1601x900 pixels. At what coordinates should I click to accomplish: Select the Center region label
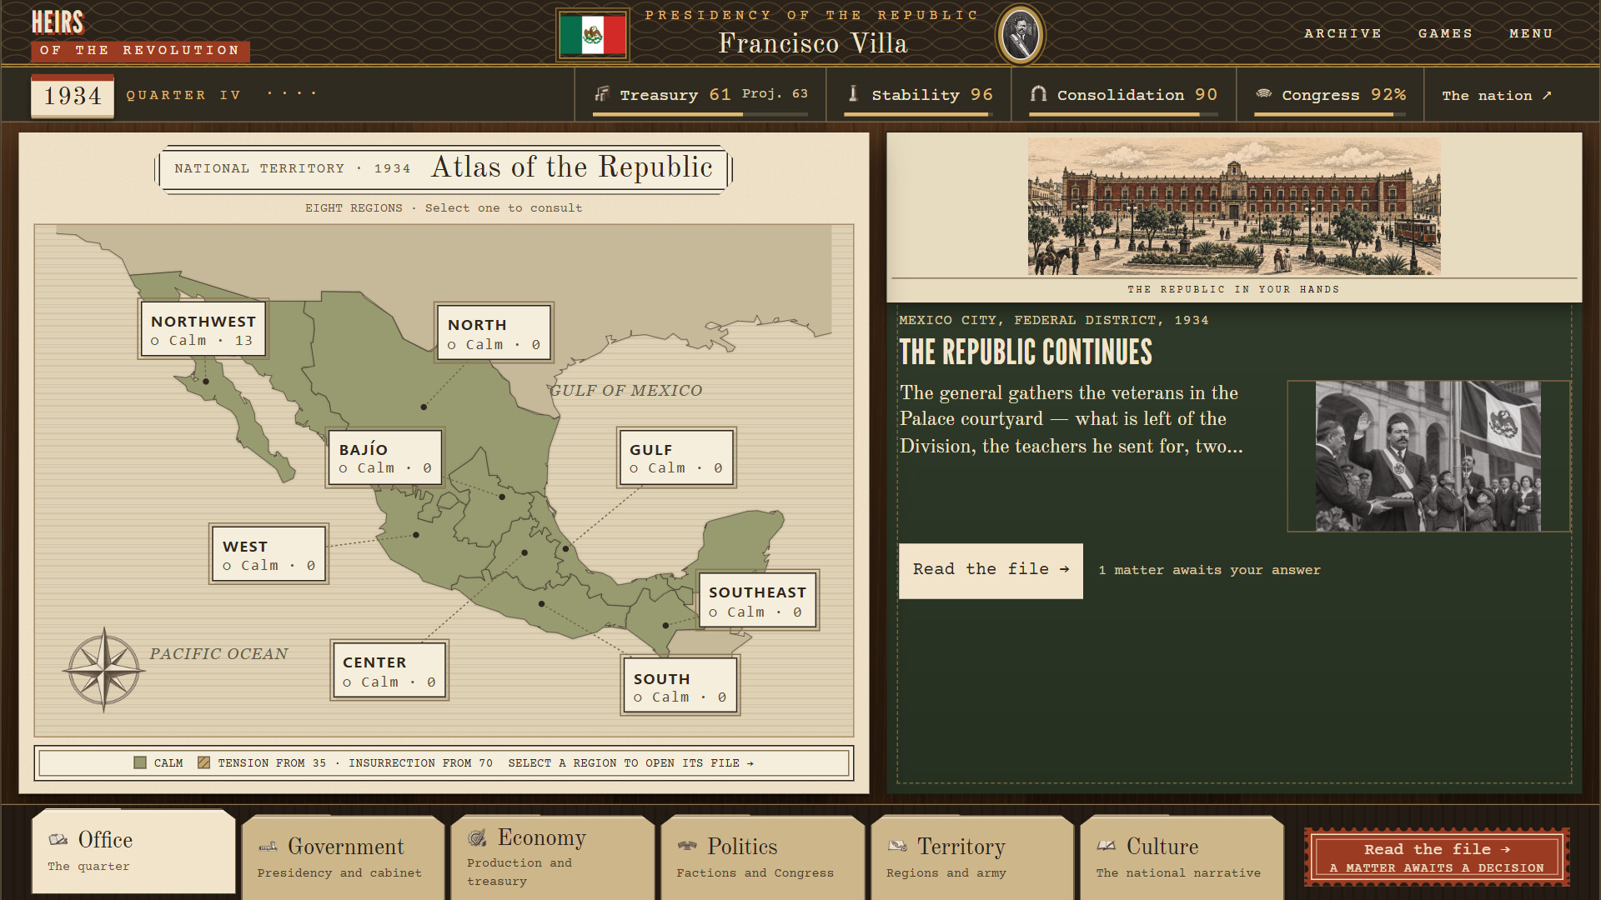pos(389,671)
